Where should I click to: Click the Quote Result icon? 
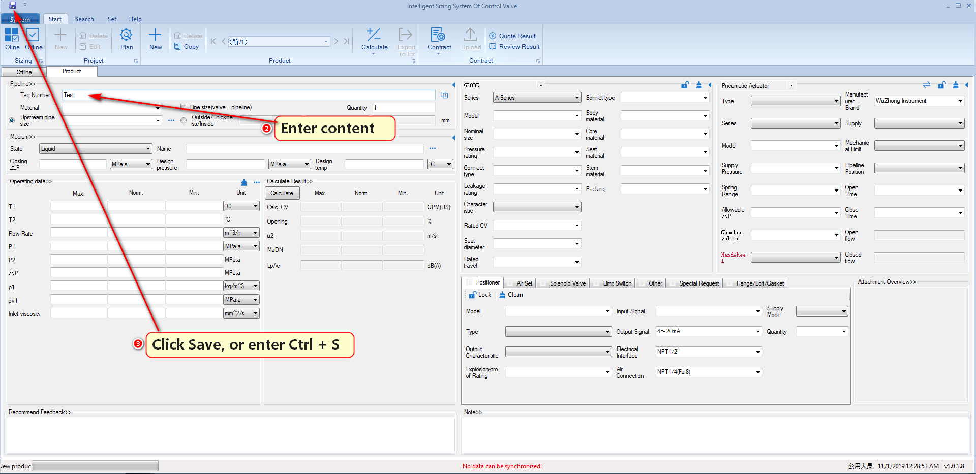(512, 36)
